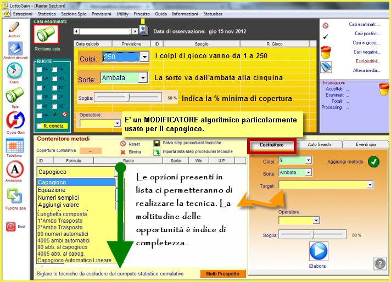Open the Statistica menu
Image resolution: width=391 pixels, height=282 pixels.
tap(47, 14)
